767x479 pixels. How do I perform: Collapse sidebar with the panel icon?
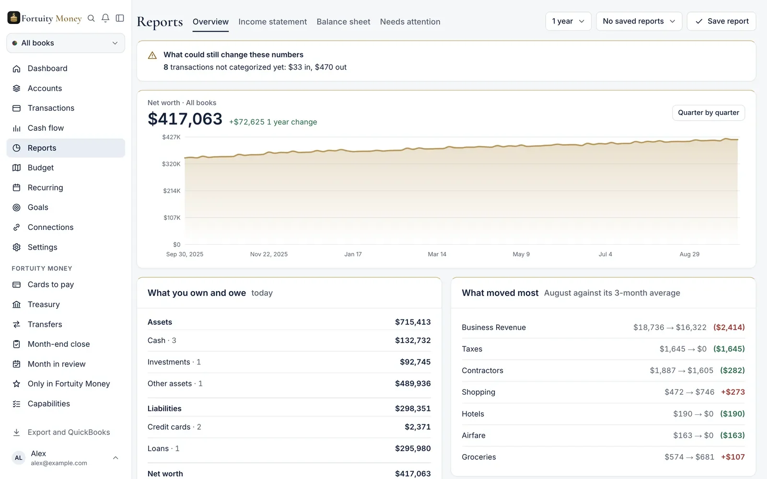[x=120, y=18]
